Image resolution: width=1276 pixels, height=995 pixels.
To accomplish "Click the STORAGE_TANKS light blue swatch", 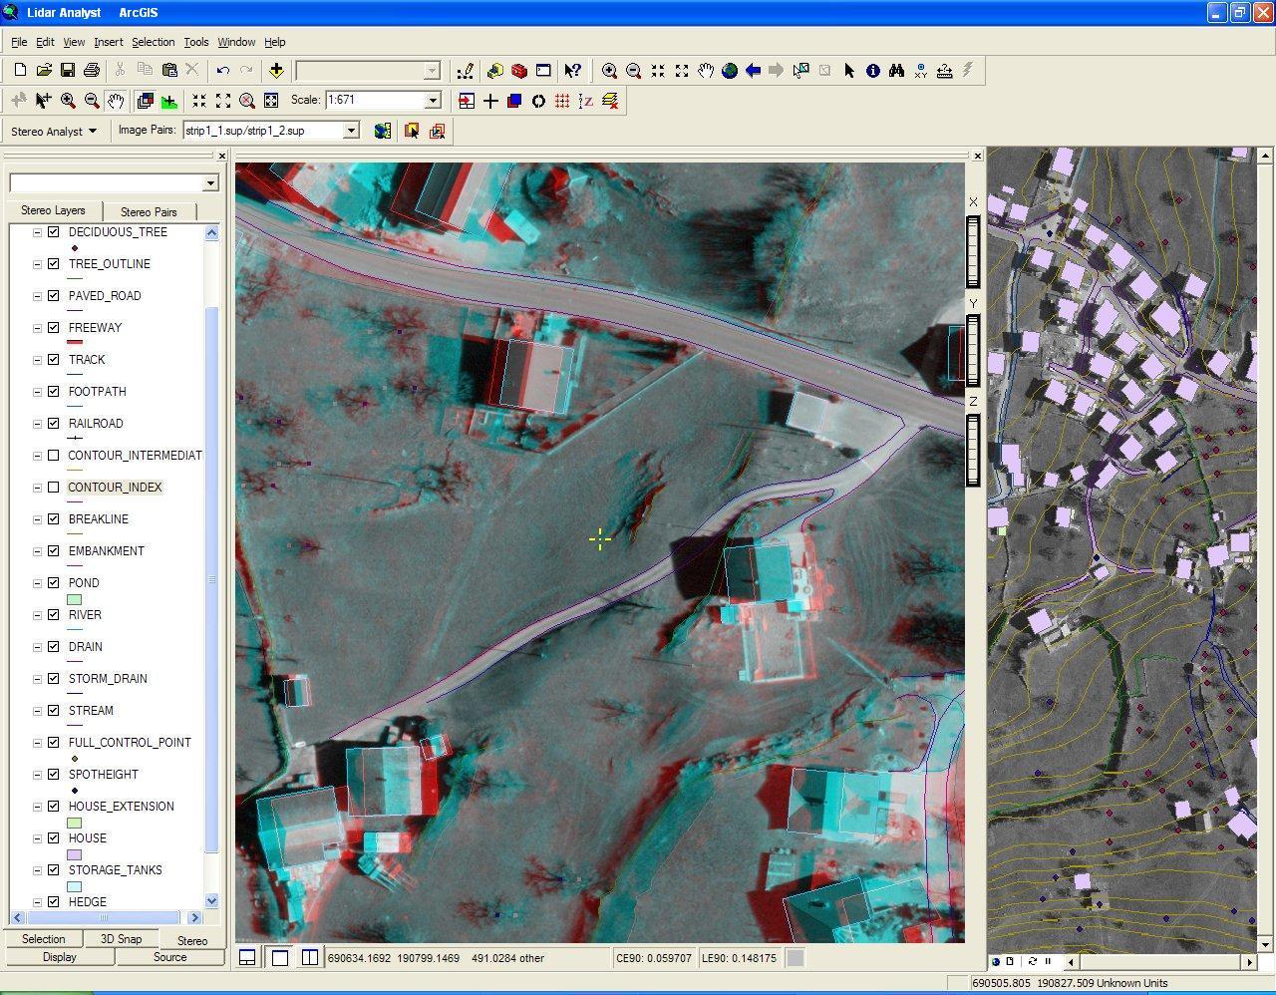I will click(74, 887).
